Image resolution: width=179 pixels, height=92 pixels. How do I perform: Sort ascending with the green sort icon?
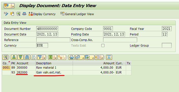[x=14, y=57]
